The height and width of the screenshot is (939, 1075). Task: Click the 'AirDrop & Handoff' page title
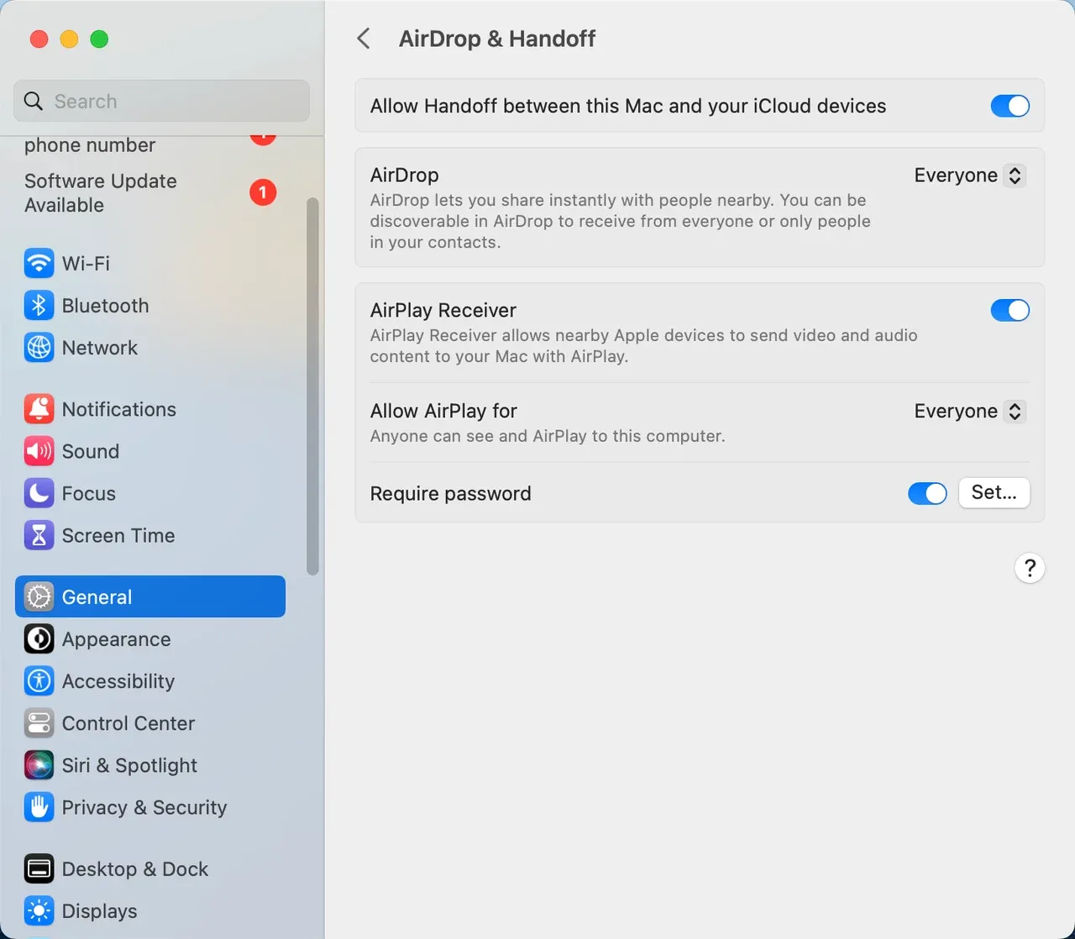pyautogui.click(x=497, y=39)
